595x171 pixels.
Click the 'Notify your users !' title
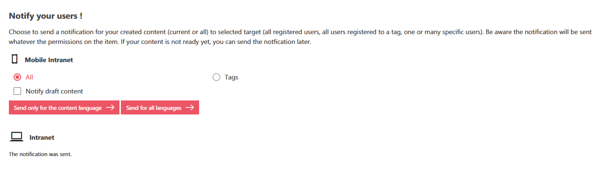pos(46,16)
